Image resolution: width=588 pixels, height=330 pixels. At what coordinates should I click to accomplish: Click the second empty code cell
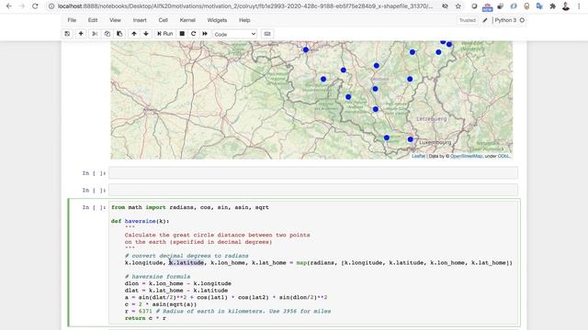pyautogui.click(x=313, y=190)
